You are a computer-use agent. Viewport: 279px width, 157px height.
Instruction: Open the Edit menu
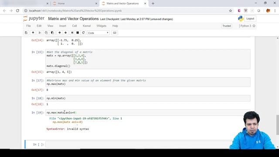(39, 26)
